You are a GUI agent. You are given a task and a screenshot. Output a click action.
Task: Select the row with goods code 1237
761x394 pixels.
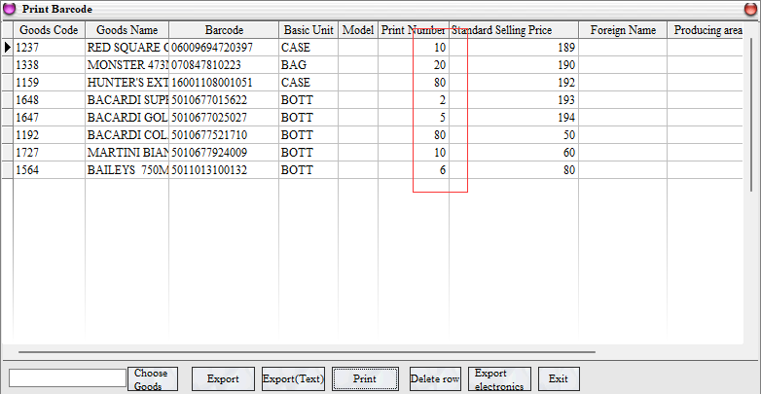click(x=49, y=47)
